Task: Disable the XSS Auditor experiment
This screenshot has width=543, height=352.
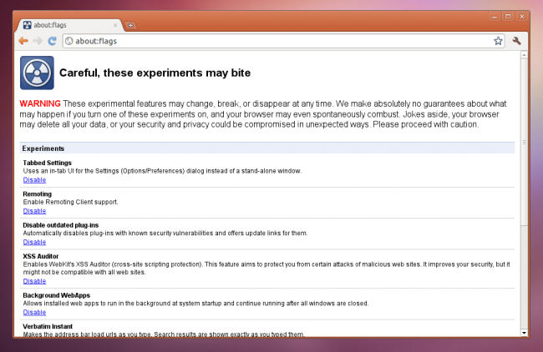Action: pos(34,281)
